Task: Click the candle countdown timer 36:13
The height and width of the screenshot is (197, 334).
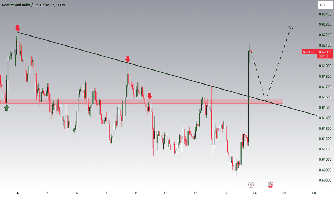Action: pos(323,56)
